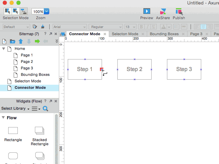This screenshot has height=164, width=219.
Task: Align text left
Action: click(197, 27)
